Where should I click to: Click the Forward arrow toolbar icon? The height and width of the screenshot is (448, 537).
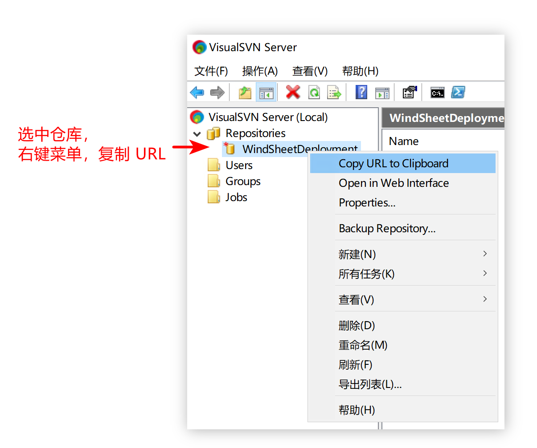[x=217, y=93]
